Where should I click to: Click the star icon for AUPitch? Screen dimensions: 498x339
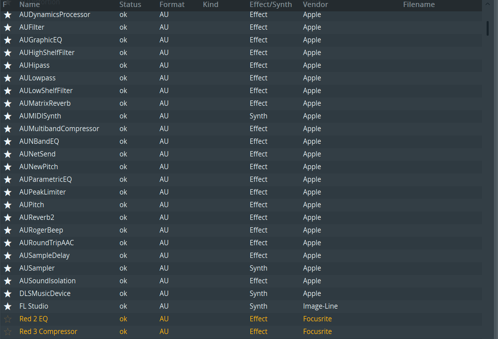coord(8,205)
